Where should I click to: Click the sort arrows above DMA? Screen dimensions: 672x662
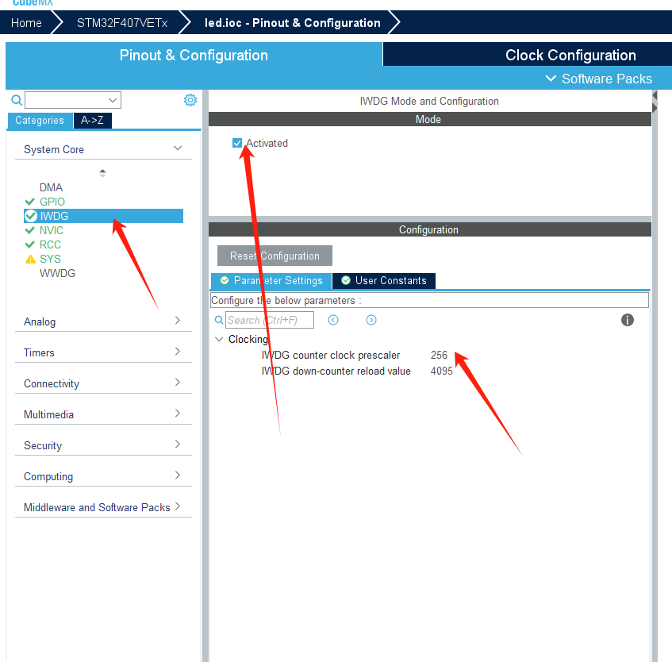tap(102, 173)
